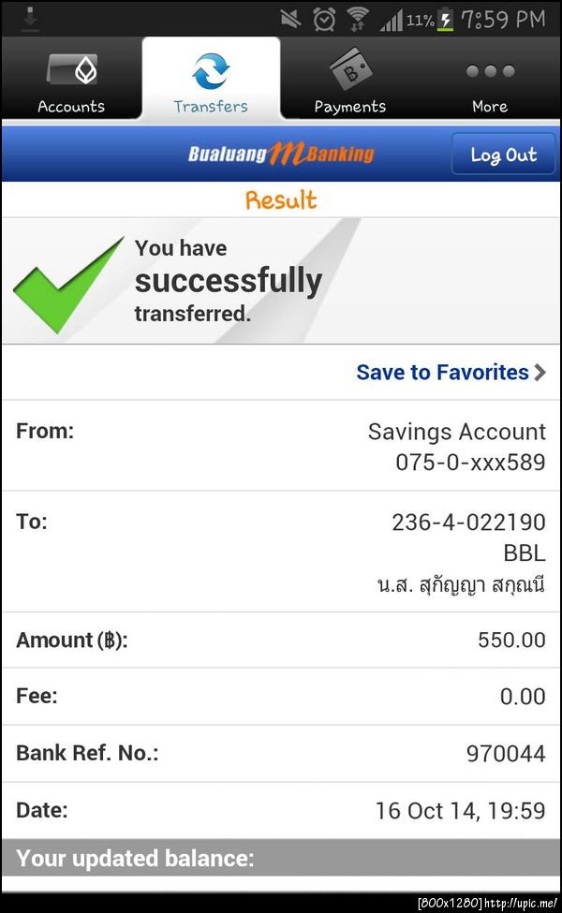Tap the green success checkmark
Viewport: 562px width, 913px height.
coord(67,284)
